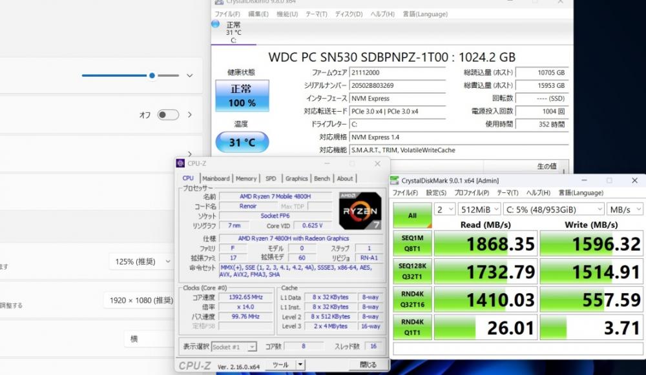This screenshot has width=646, height=375.
Task: Open 編集(E) menu in CrystalDiskInfo
Action: coord(258,14)
